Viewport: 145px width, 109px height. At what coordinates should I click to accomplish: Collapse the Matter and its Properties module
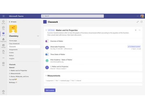click(x=46, y=30)
